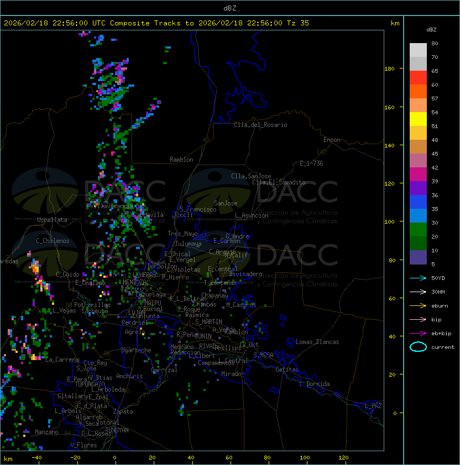The image size is (460, 465).
Task: Select the purple legend color swatch
Action: point(418,188)
